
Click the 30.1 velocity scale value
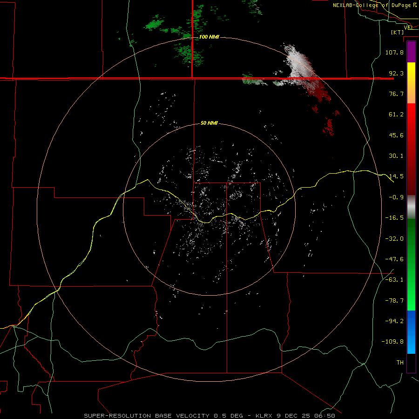tap(396, 156)
